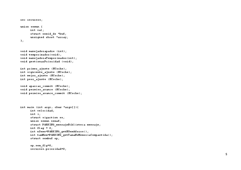Select the 'struct sigaction ss;' line
Viewport: 241px width, 170px height.
point(47,117)
